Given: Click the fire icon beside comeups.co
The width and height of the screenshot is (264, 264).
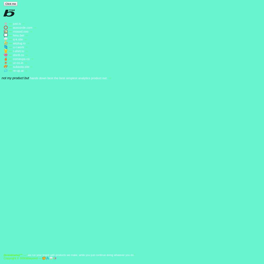Looking at the screenshot, I should (6, 59).
